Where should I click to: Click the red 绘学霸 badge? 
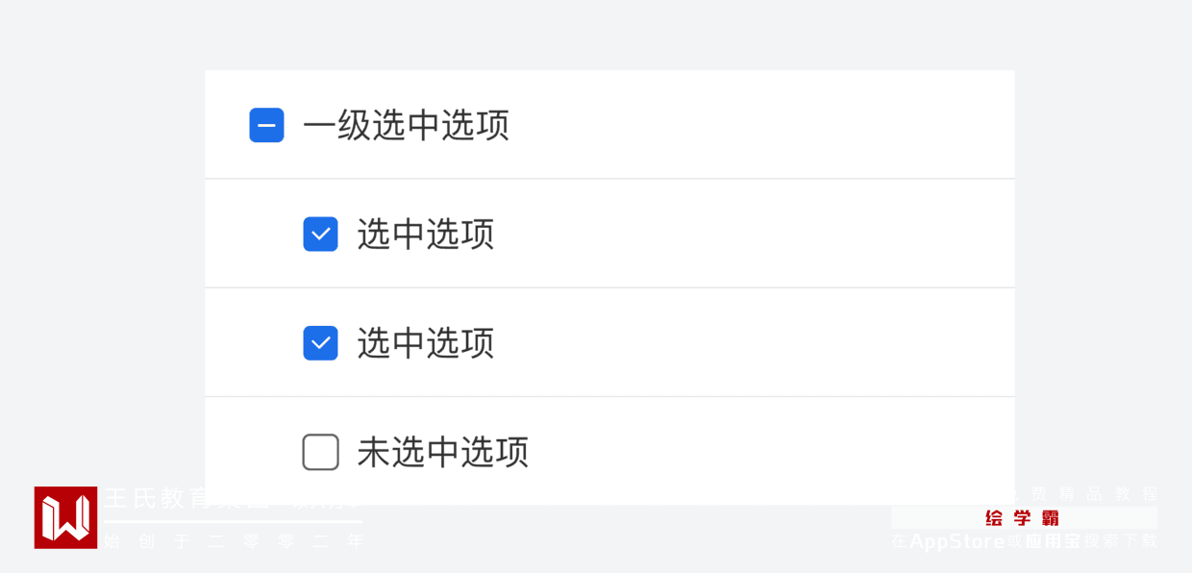click(1023, 518)
